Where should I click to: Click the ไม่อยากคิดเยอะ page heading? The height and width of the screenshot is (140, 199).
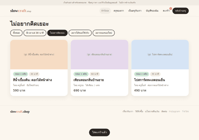click(x=29, y=24)
